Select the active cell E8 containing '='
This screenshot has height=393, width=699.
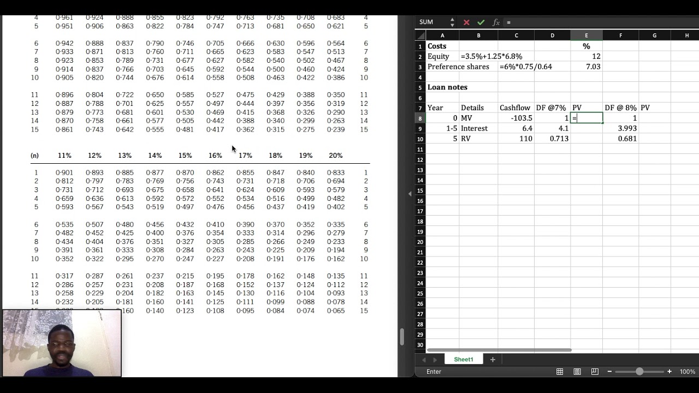click(587, 118)
